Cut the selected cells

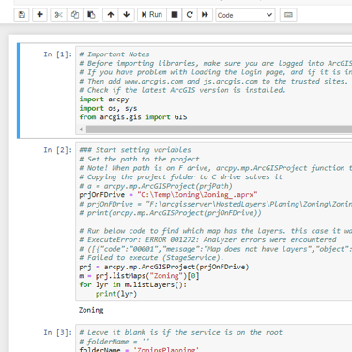pyautogui.click(x=59, y=15)
